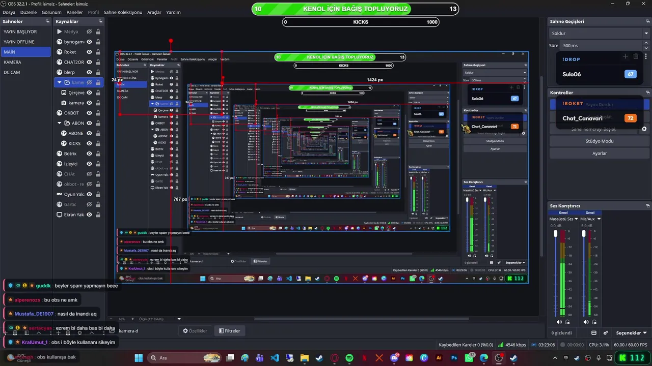
Task: Click the Stüdyo Modu button
Action: pyautogui.click(x=599, y=141)
